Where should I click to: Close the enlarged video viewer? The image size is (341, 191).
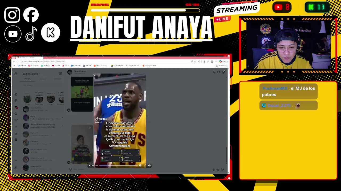click(x=224, y=71)
